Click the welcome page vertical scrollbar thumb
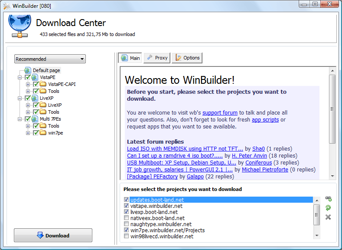 (332, 109)
